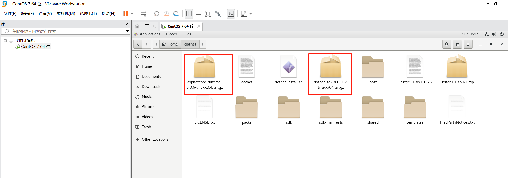Select CentOS 7 64 位 in library tree

tap(35, 47)
